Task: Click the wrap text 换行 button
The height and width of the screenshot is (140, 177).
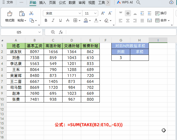Action: pos(161,13)
